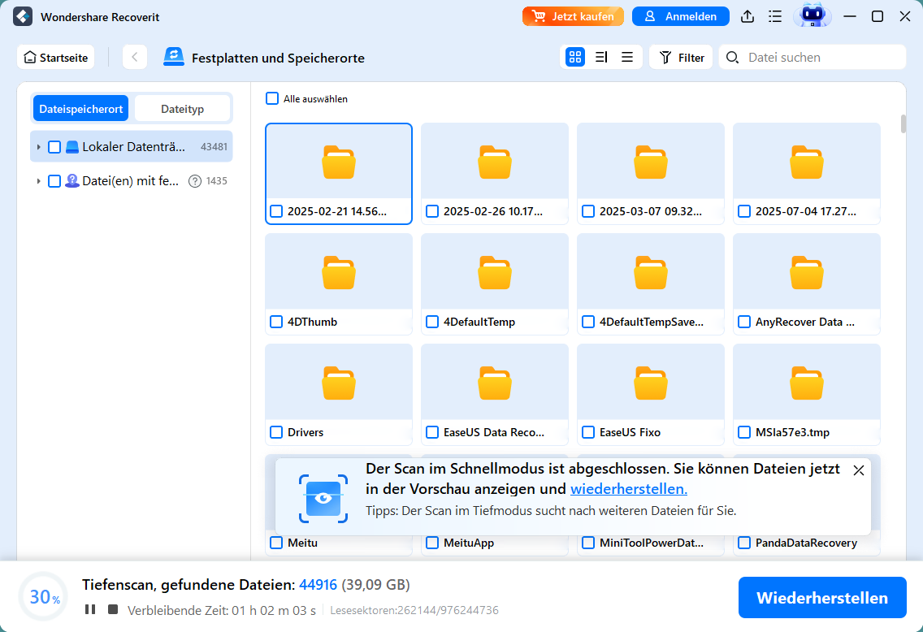Open the 4DThumb folder icon
Image resolution: width=923 pixels, height=632 pixels.
[339, 272]
